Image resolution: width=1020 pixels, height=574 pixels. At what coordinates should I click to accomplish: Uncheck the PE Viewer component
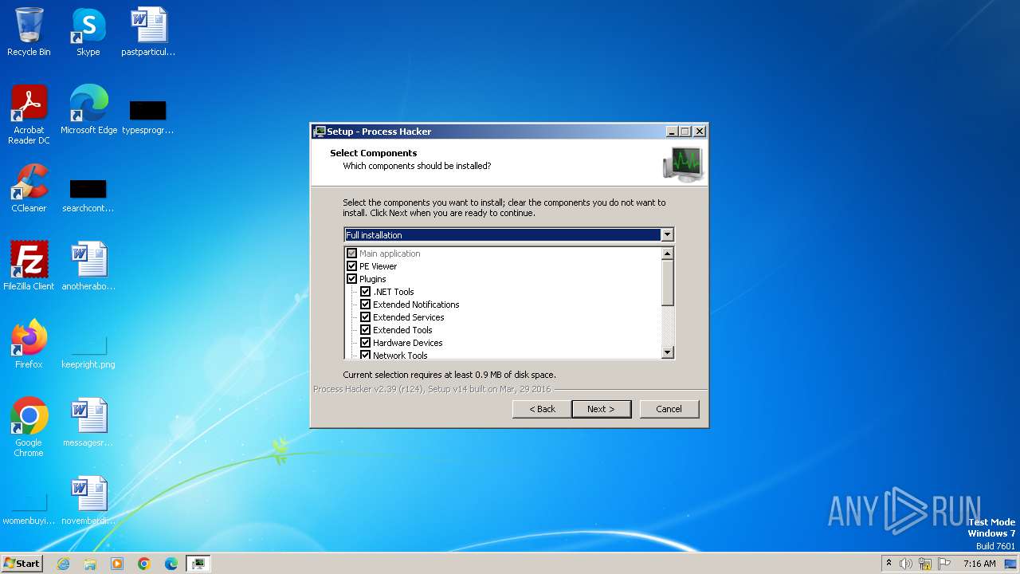[x=352, y=266]
